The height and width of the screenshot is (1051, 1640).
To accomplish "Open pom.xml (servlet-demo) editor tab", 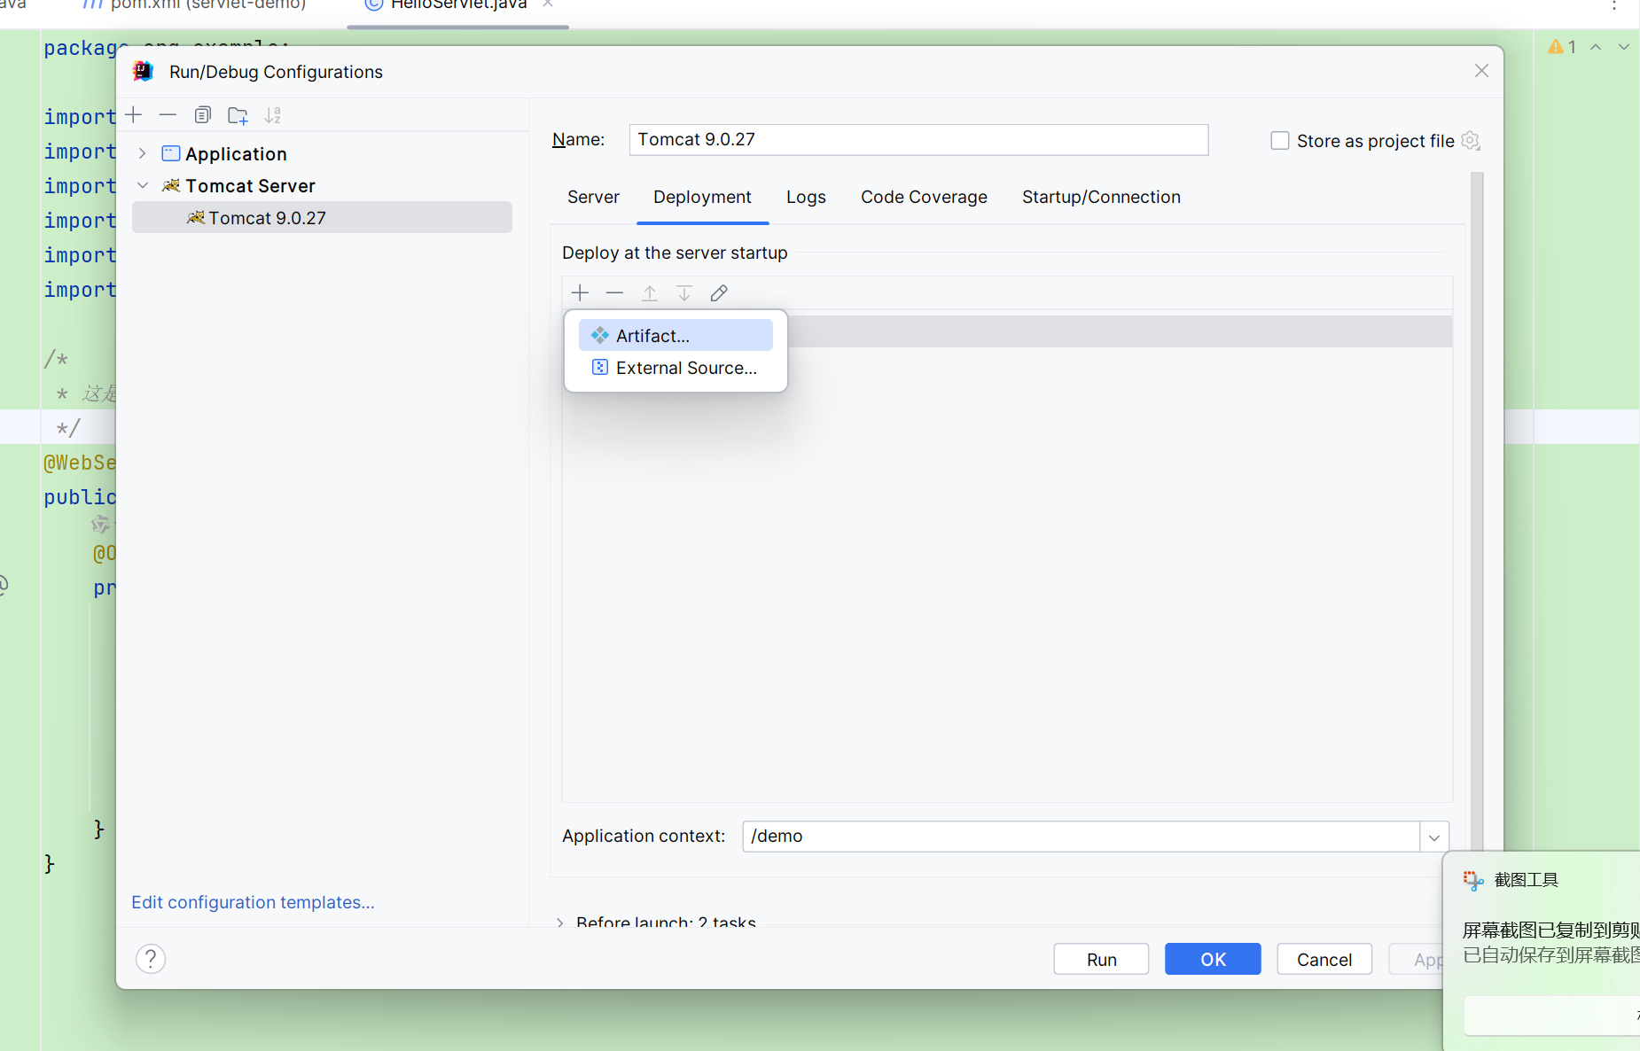I will pyautogui.click(x=195, y=5).
